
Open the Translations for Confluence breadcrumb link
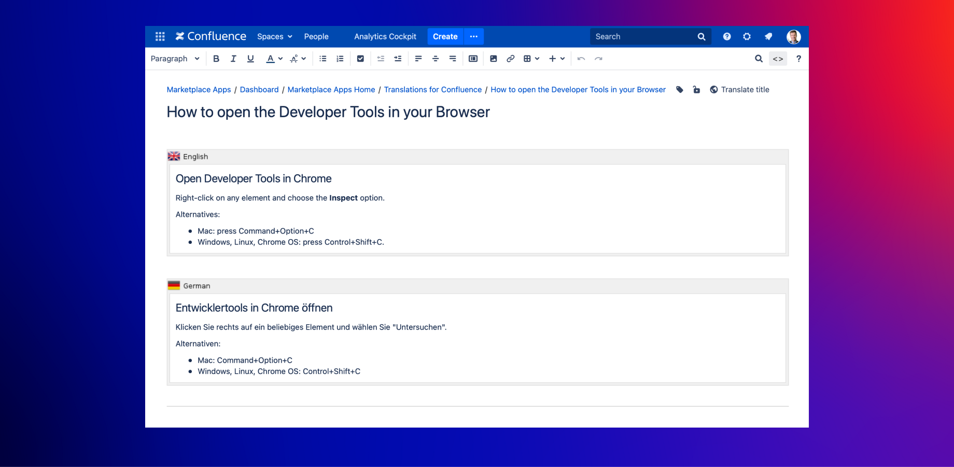click(432, 90)
